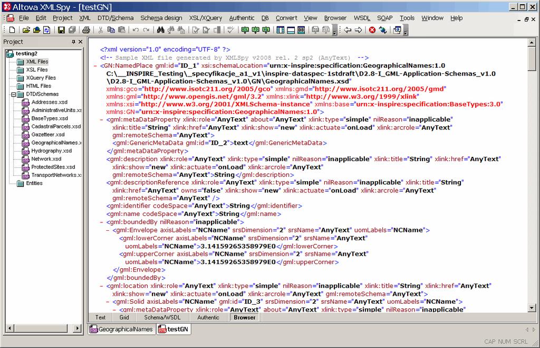Click the Replace icon

[x=181, y=30]
